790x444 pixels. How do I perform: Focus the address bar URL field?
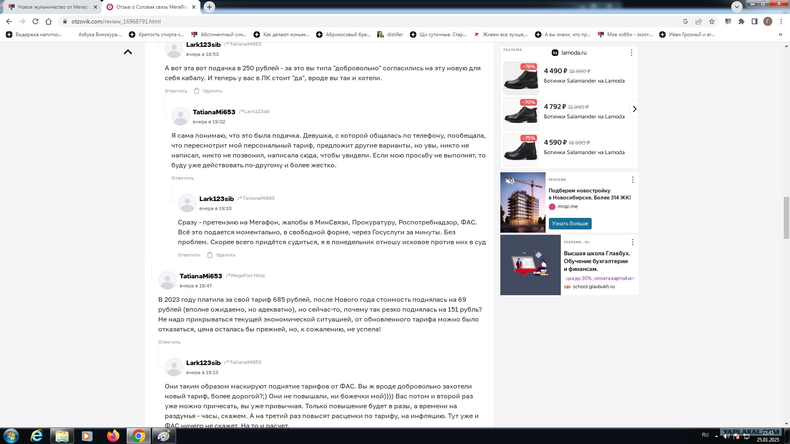point(370,21)
